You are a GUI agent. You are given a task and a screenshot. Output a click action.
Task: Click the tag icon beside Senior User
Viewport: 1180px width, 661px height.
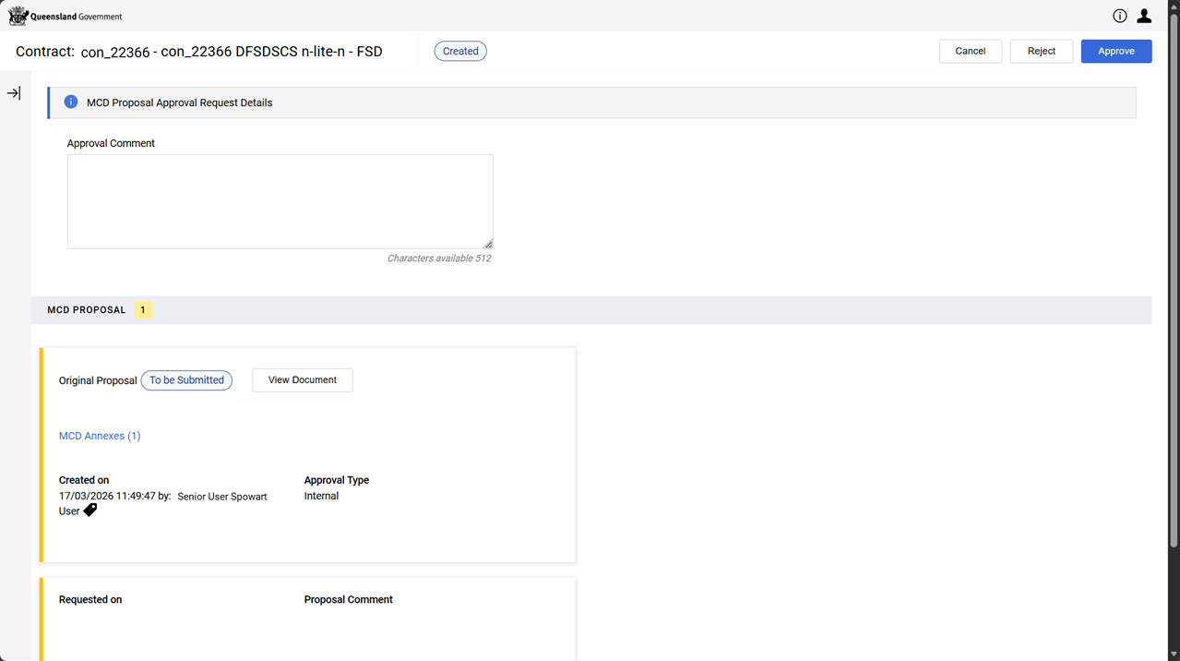click(90, 510)
